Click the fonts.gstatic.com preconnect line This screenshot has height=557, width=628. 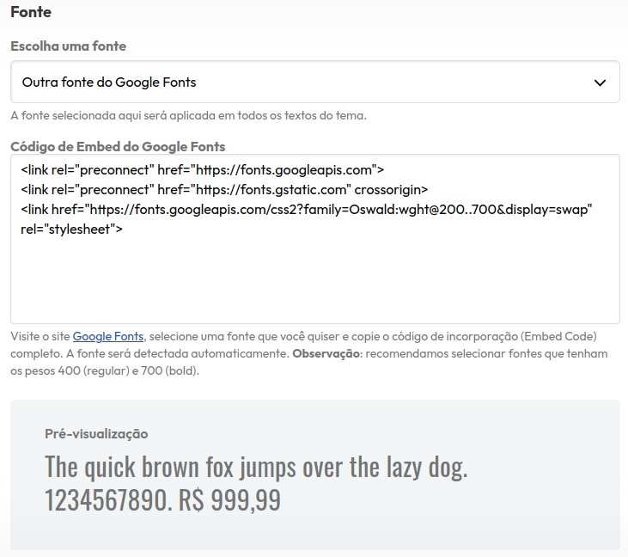(224, 190)
